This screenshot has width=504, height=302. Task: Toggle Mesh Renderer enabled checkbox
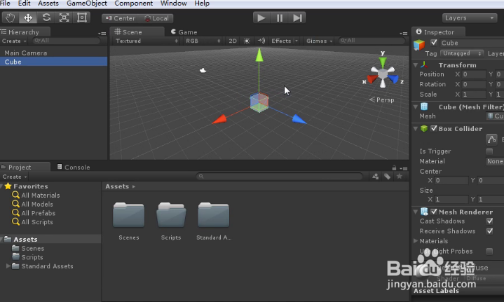(434, 212)
